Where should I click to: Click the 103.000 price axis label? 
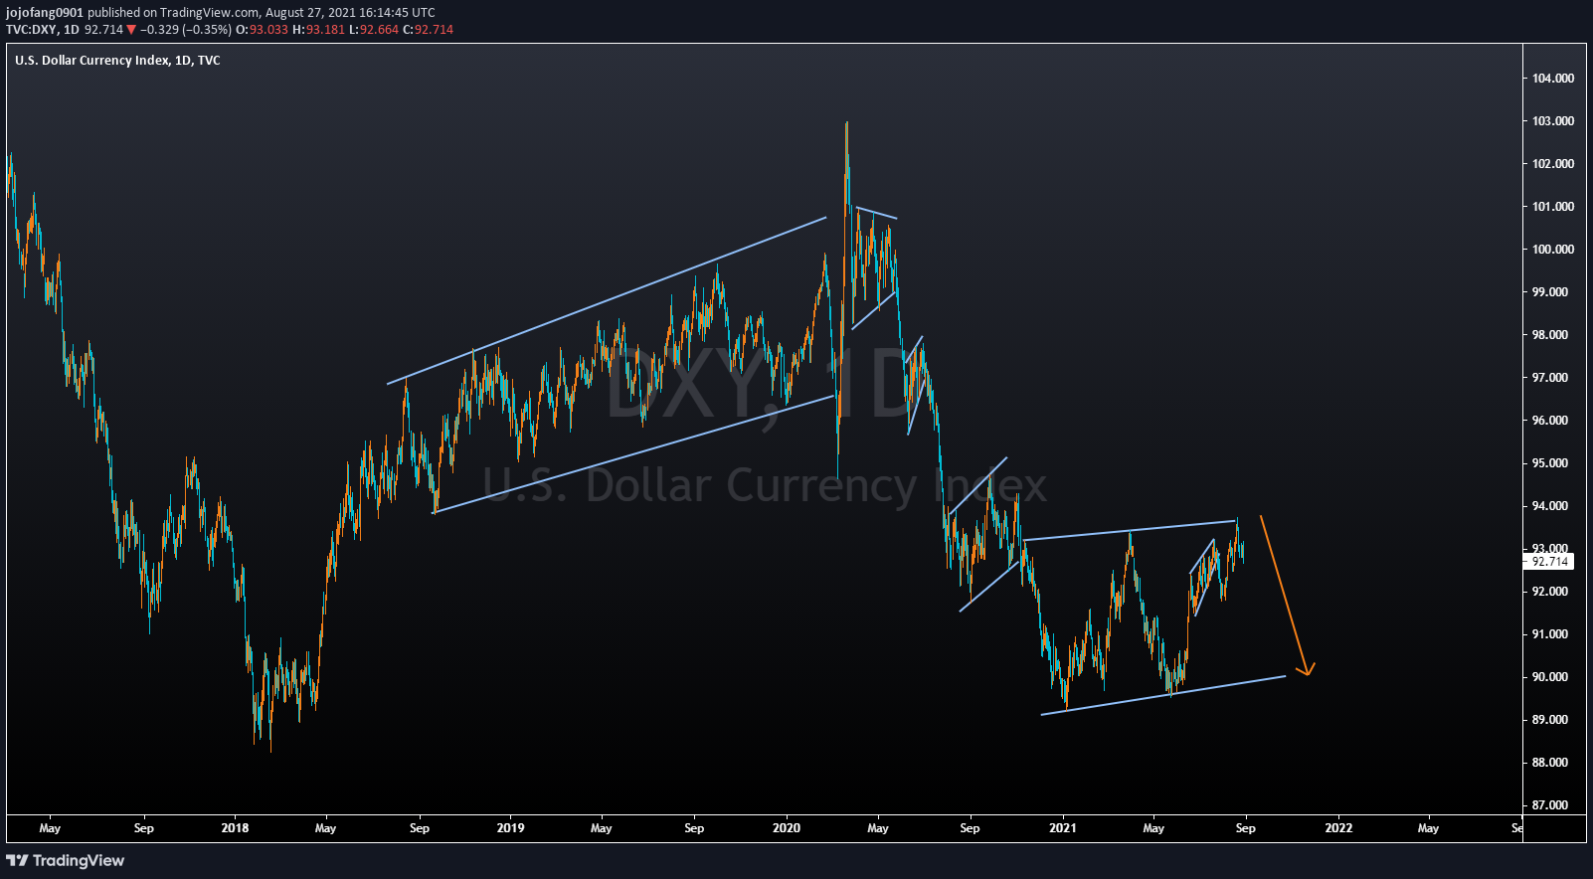tap(1552, 121)
